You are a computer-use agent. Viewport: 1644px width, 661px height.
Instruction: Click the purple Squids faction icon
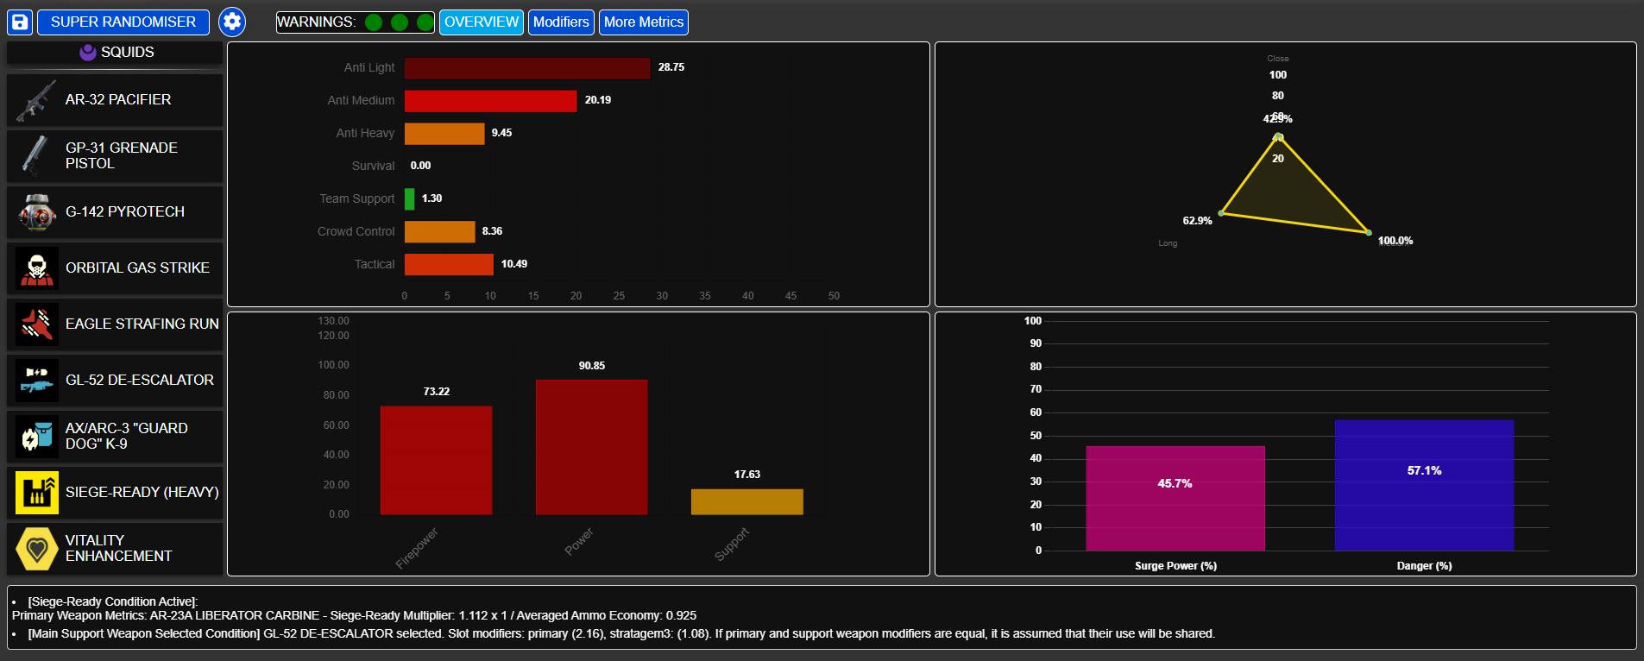(x=87, y=52)
